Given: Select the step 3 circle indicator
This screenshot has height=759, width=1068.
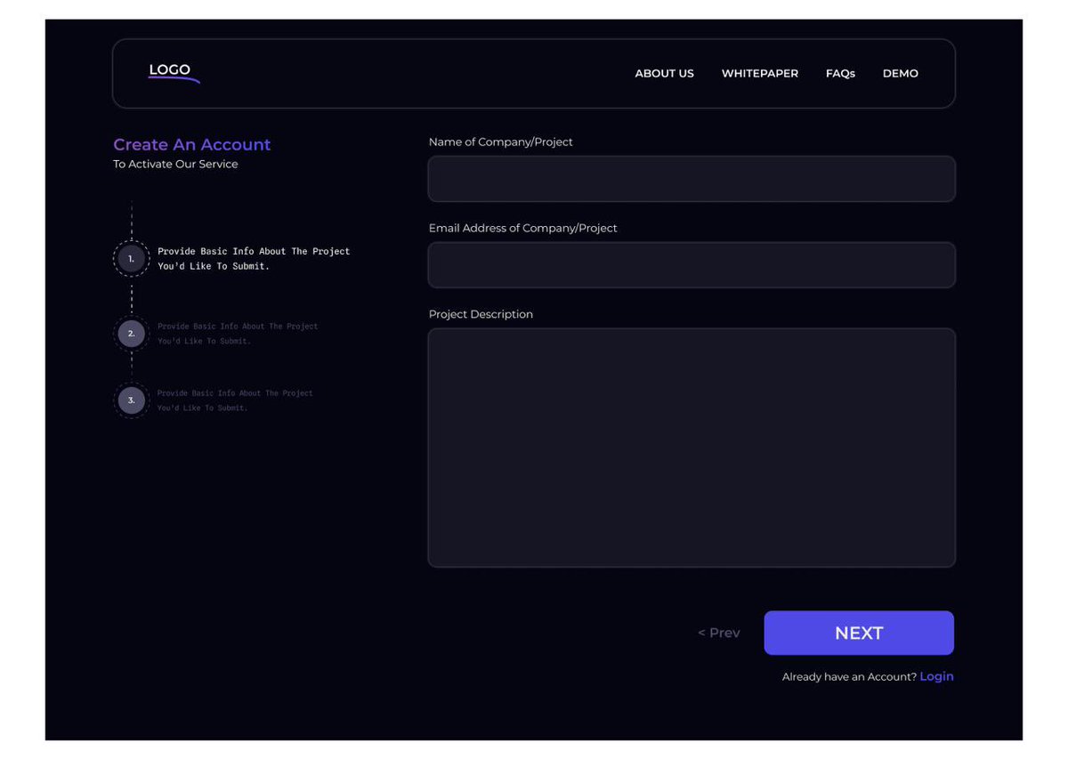Looking at the screenshot, I should click(132, 400).
